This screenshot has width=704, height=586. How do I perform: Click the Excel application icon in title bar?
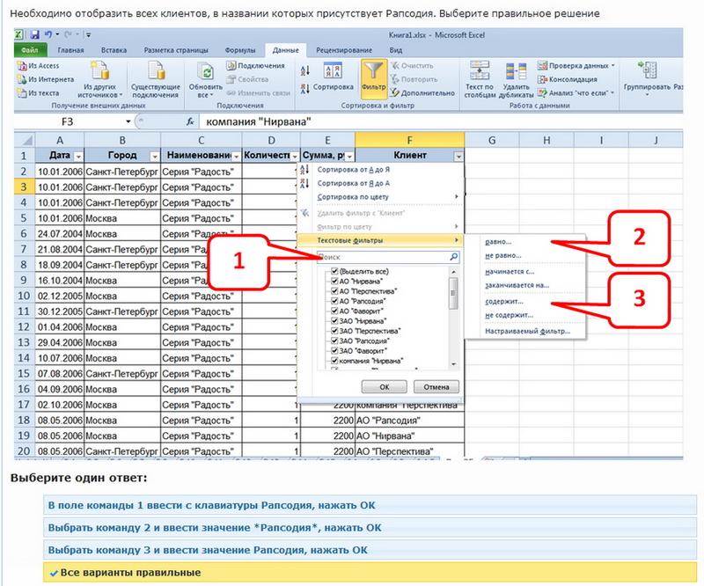(19, 34)
